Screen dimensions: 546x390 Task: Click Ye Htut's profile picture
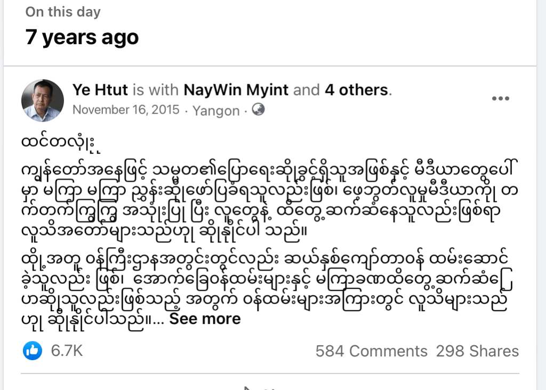click(x=43, y=100)
